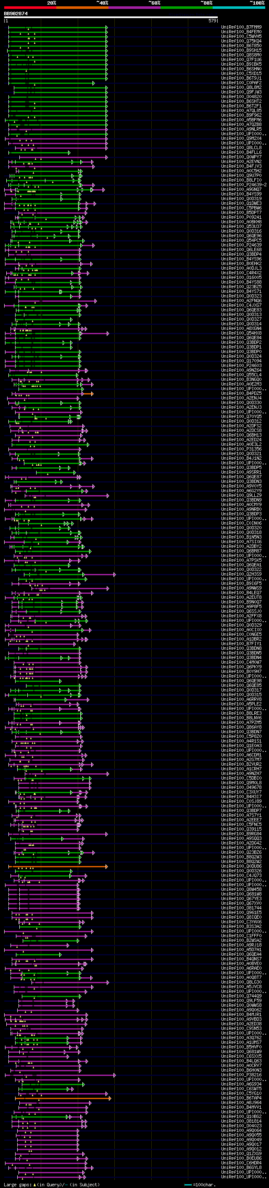Click the cyan ~100% identity legend bar

point(239,8)
